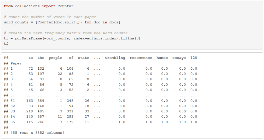Click the 'word_counts = [Counter(doc.split())' code line
Screen dimensions: 264x140
[62, 22]
